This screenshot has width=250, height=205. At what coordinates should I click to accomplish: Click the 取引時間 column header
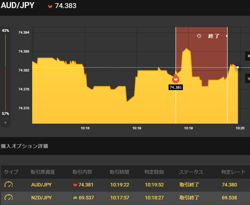point(119,172)
